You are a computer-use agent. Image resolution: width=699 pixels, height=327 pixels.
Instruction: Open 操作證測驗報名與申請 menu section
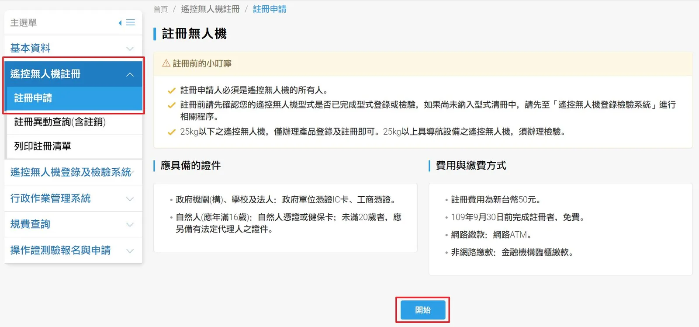(x=73, y=250)
